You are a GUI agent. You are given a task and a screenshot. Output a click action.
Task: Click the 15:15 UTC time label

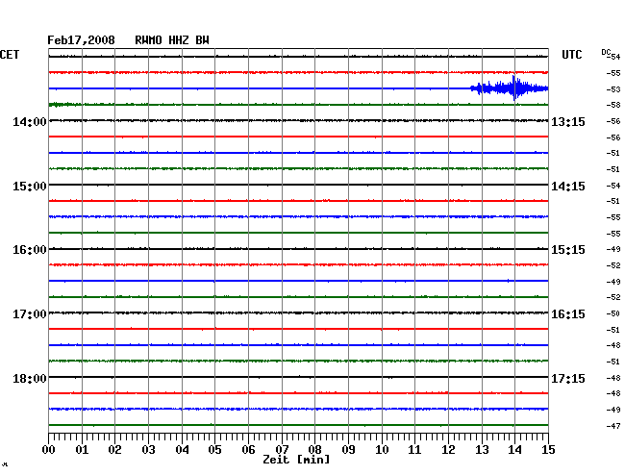point(568,250)
